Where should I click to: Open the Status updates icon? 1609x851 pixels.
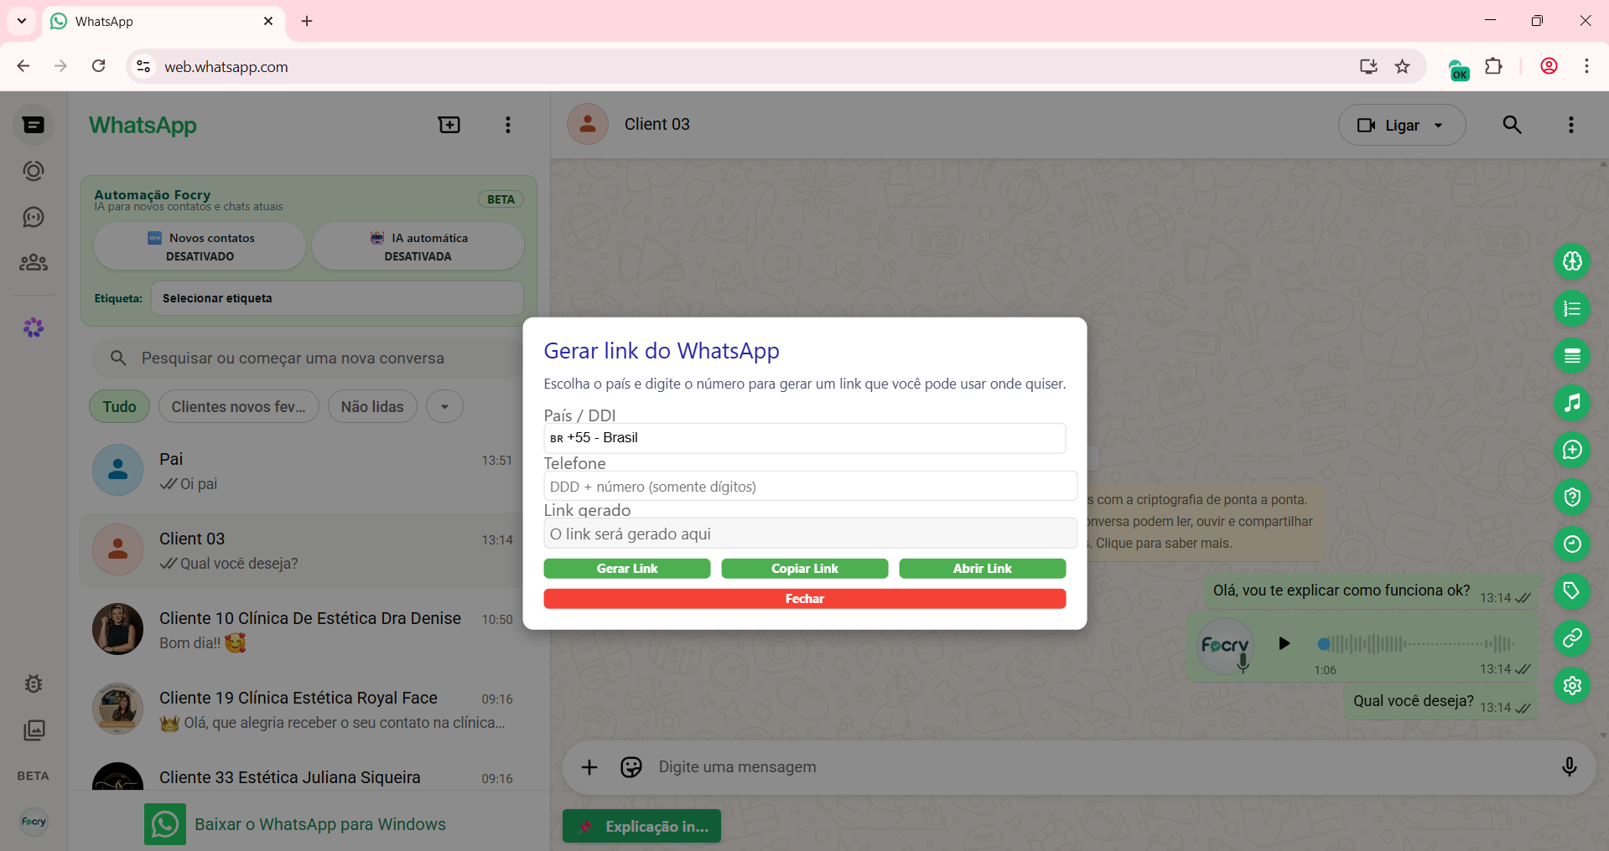[x=34, y=171]
